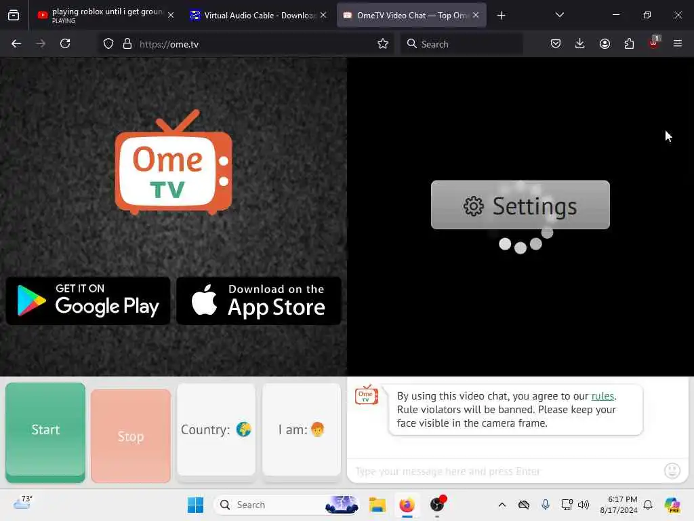Open the Copilot preview taskbar icon
694x521 pixels.
(x=672, y=505)
